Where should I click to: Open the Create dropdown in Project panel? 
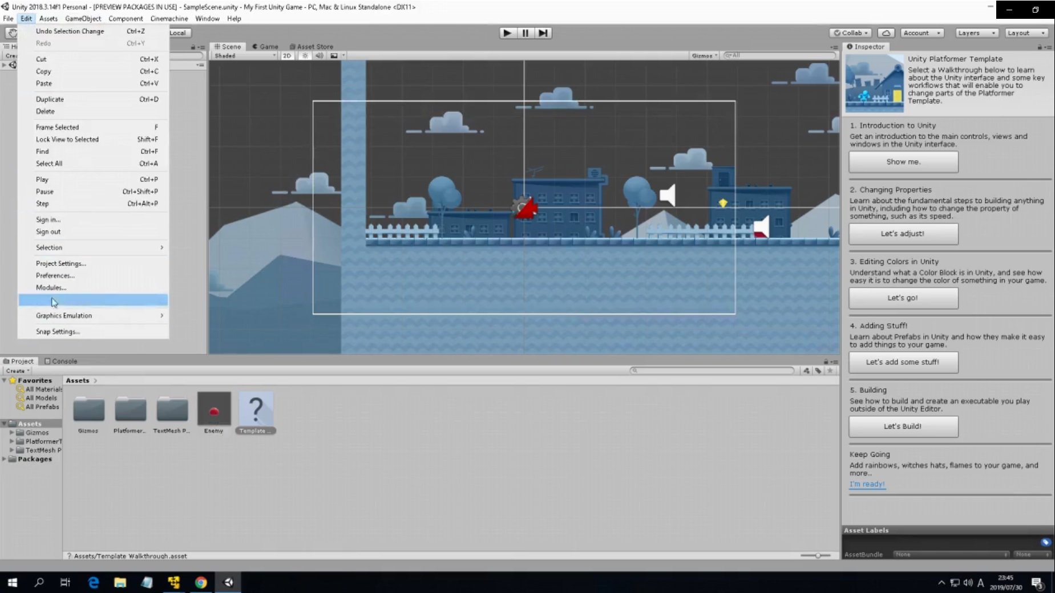[x=18, y=371]
